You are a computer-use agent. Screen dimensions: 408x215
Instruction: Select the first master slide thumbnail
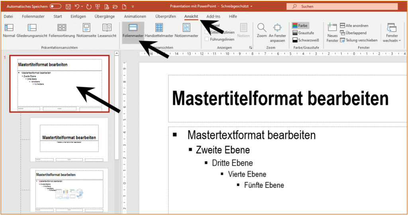60,84
